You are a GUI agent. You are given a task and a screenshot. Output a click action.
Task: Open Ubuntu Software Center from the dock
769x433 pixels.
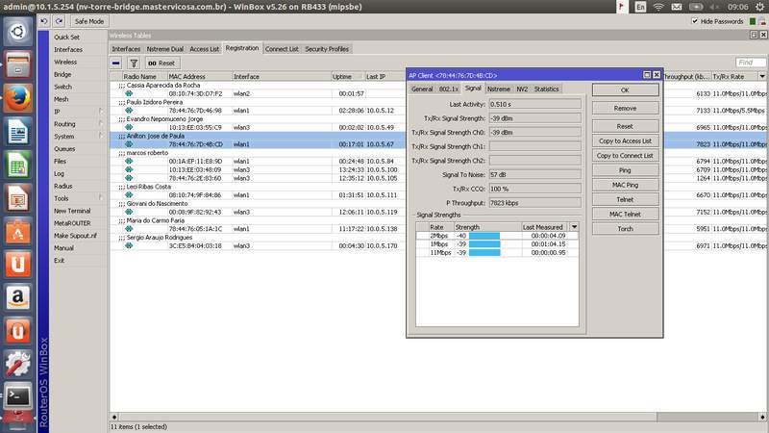[x=17, y=231]
